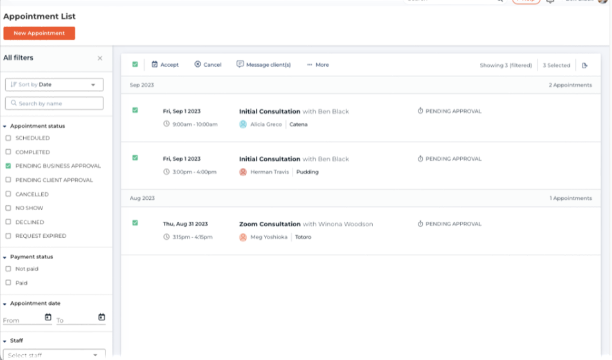The image size is (612, 360).
Task: Click Showing 3 (filtered) text
Action: coord(506,65)
